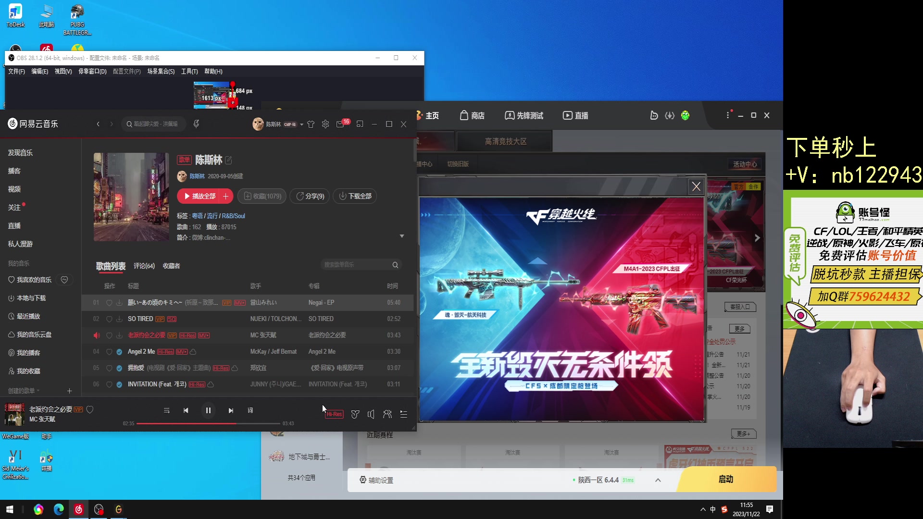Edit playlist name pencil icon
Viewport: 923px width, 519px height.
(x=229, y=160)
